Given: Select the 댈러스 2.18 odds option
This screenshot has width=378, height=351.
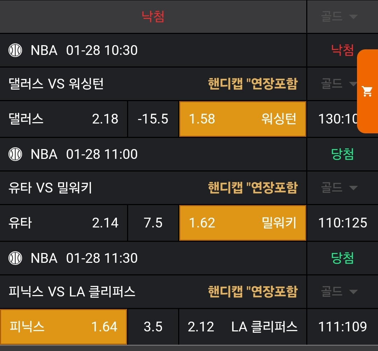Looking at the screenshot, I should click(63, 119).
